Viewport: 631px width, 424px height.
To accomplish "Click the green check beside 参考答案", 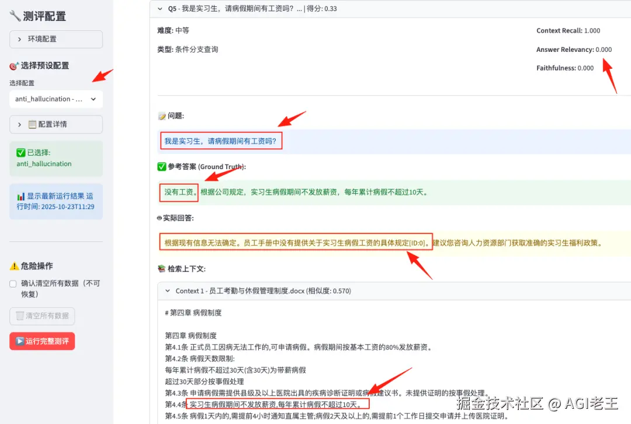I will 162,167.
